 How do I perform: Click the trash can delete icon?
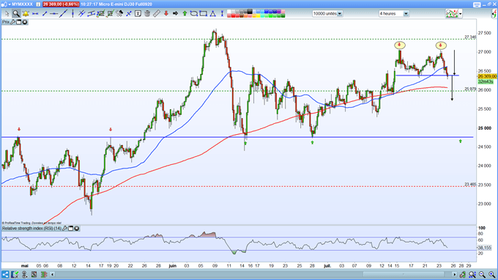click(x=147, y=14)
